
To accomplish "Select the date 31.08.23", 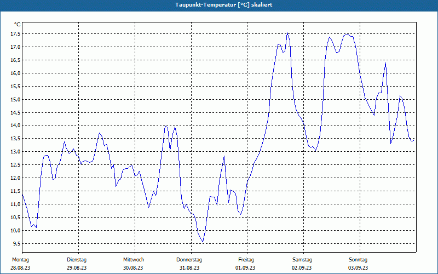I will click(x=189, y=268).
